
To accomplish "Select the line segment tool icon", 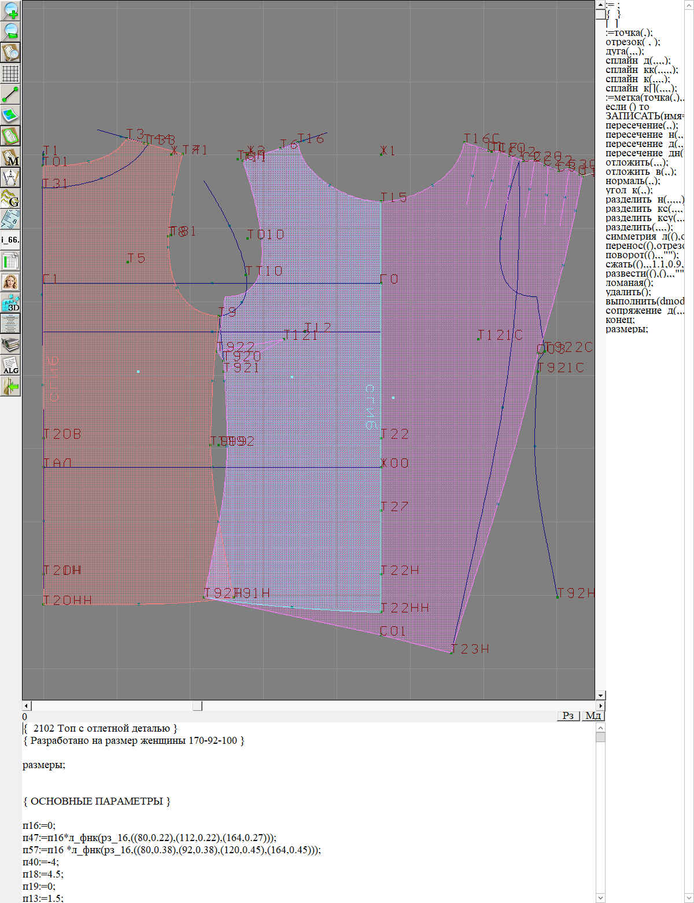I will point(10,94).
